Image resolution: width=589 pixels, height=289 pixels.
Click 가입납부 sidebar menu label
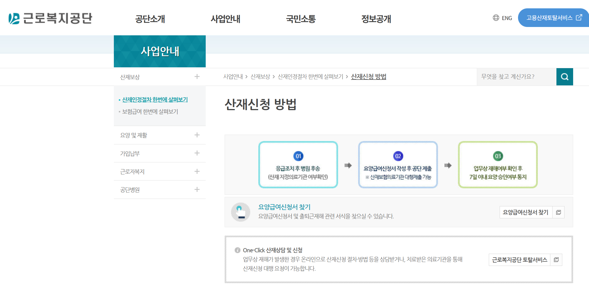tap(130, 154)
